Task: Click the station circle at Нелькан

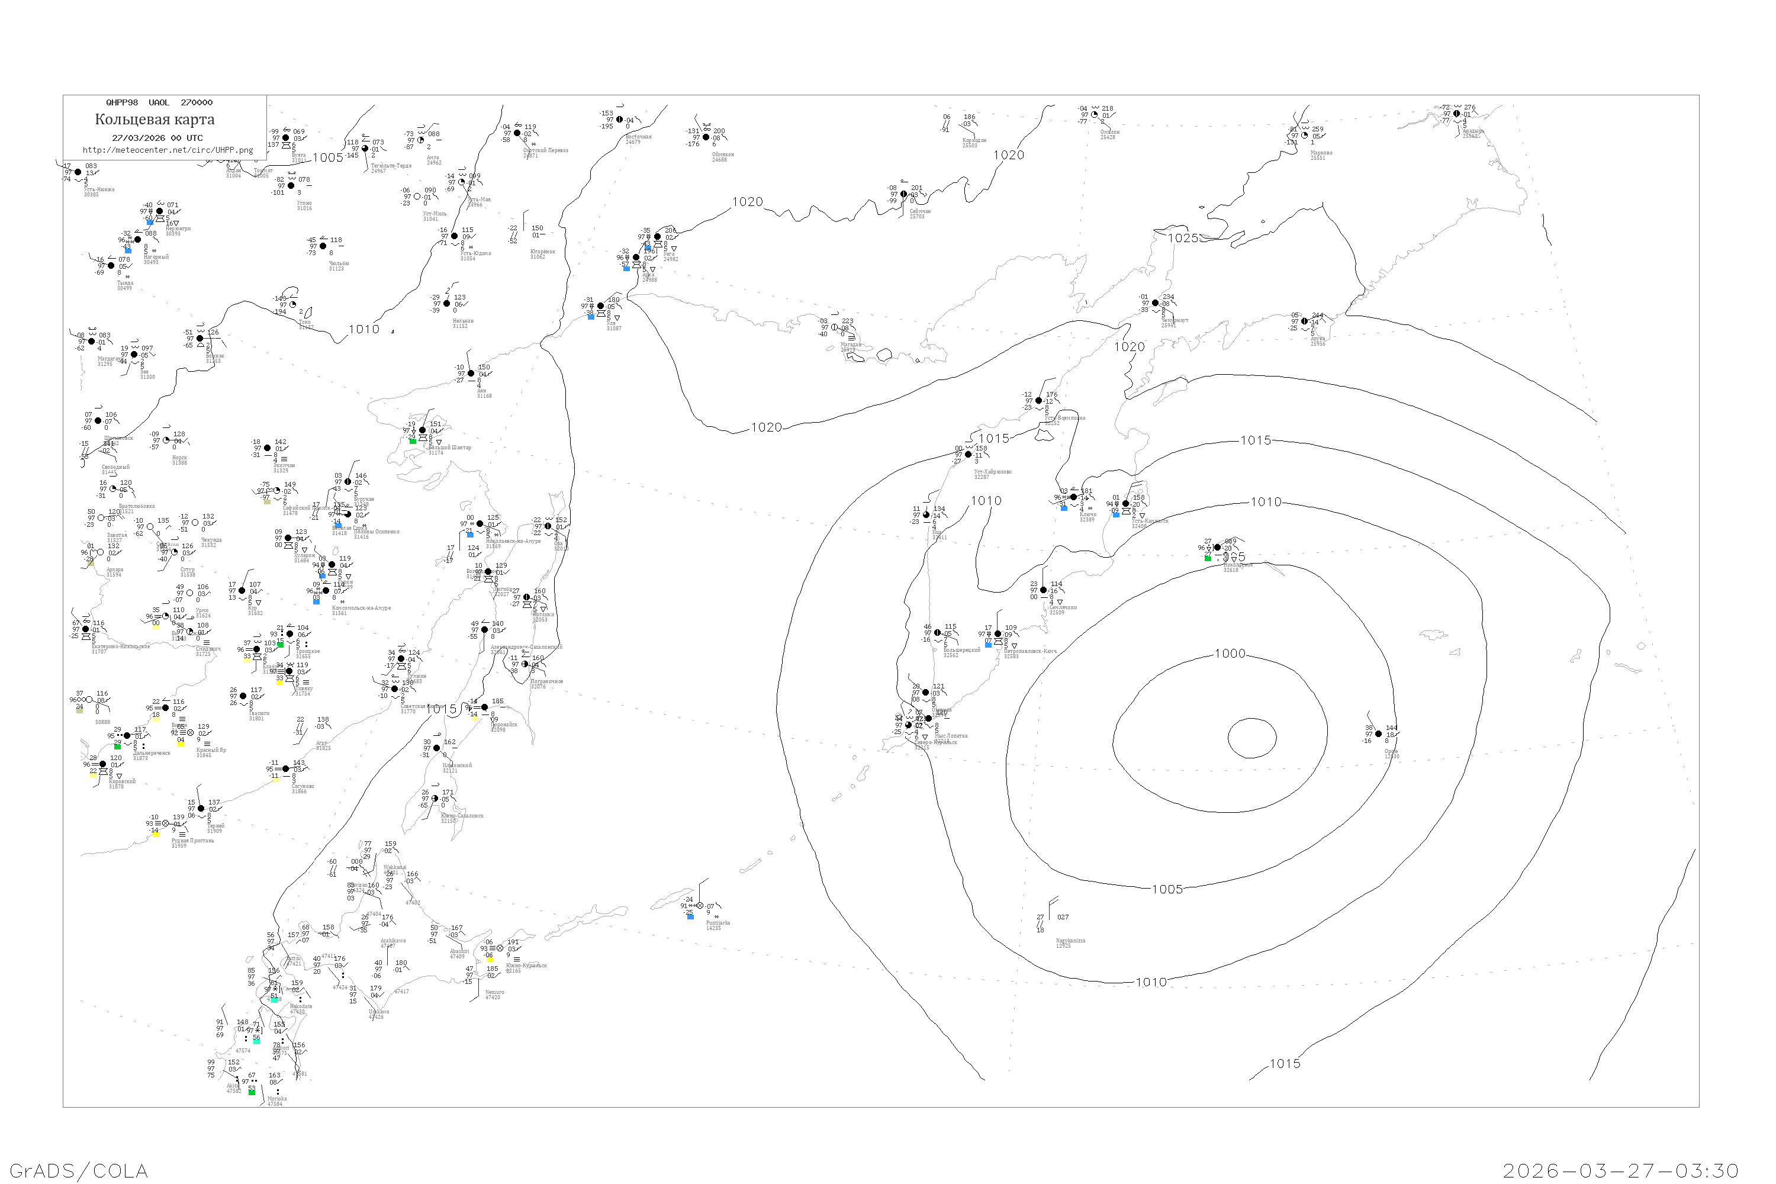Action: click(446, 304)
